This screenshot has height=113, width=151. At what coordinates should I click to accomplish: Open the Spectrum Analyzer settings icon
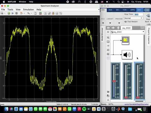point(2,13)
